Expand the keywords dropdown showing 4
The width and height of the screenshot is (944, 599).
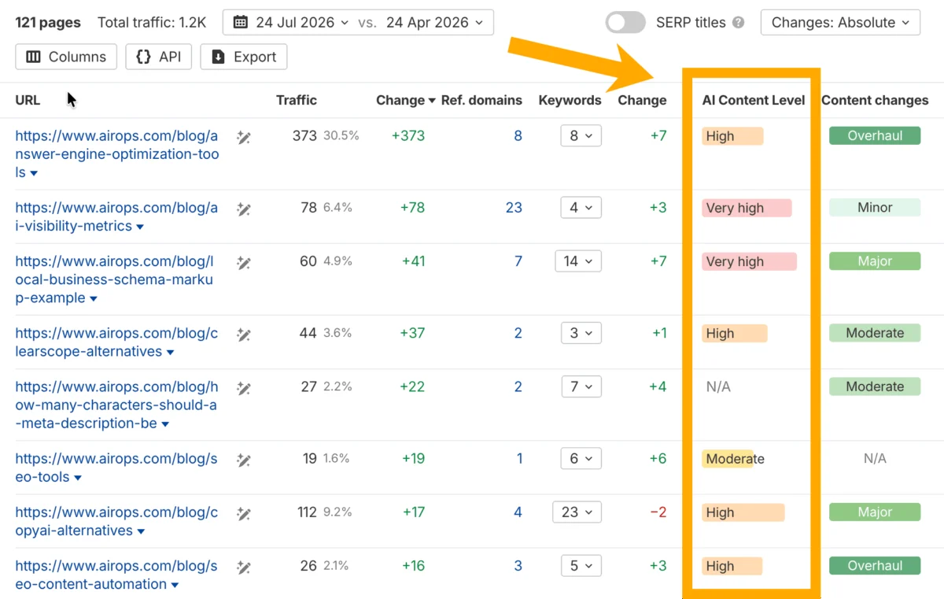tap(581, 208)
